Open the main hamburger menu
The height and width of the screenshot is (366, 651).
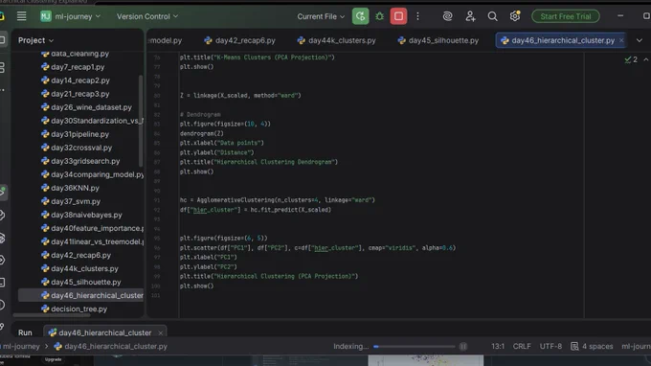22,16
